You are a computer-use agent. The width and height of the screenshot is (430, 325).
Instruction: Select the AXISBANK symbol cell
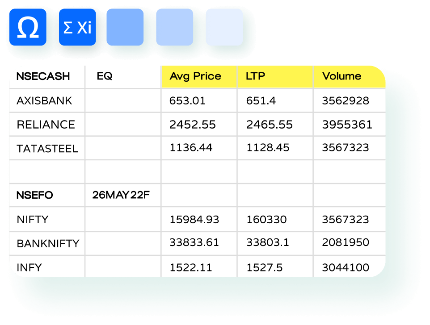44,100
